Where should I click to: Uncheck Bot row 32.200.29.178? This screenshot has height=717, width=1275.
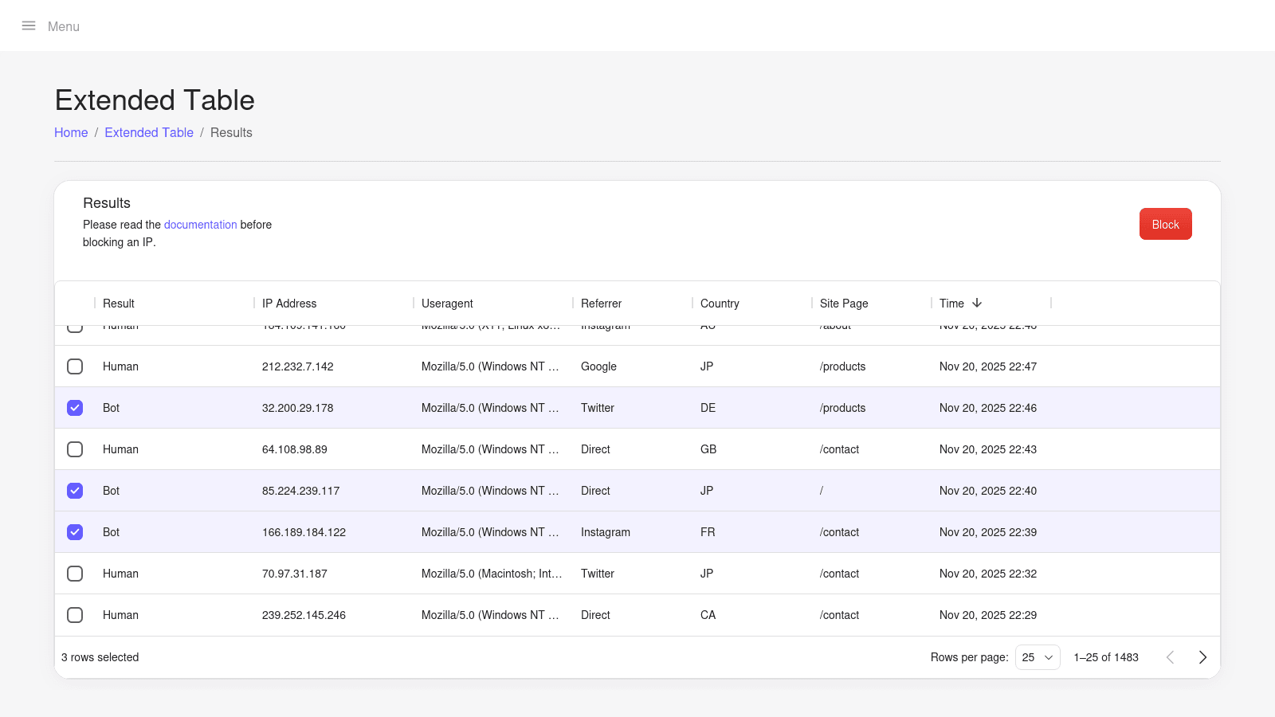point(75,408)
